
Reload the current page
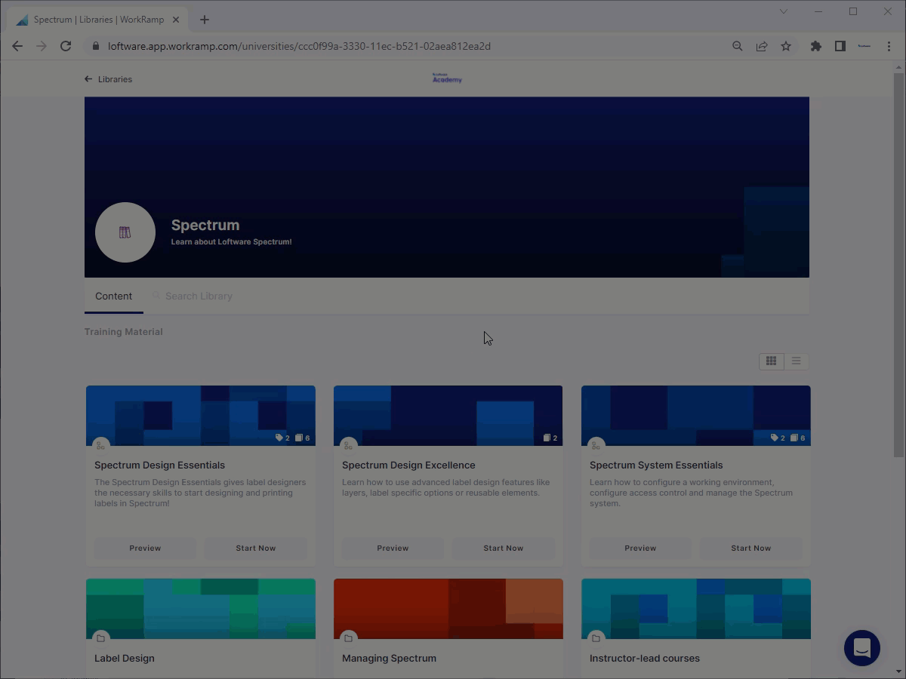66,46
